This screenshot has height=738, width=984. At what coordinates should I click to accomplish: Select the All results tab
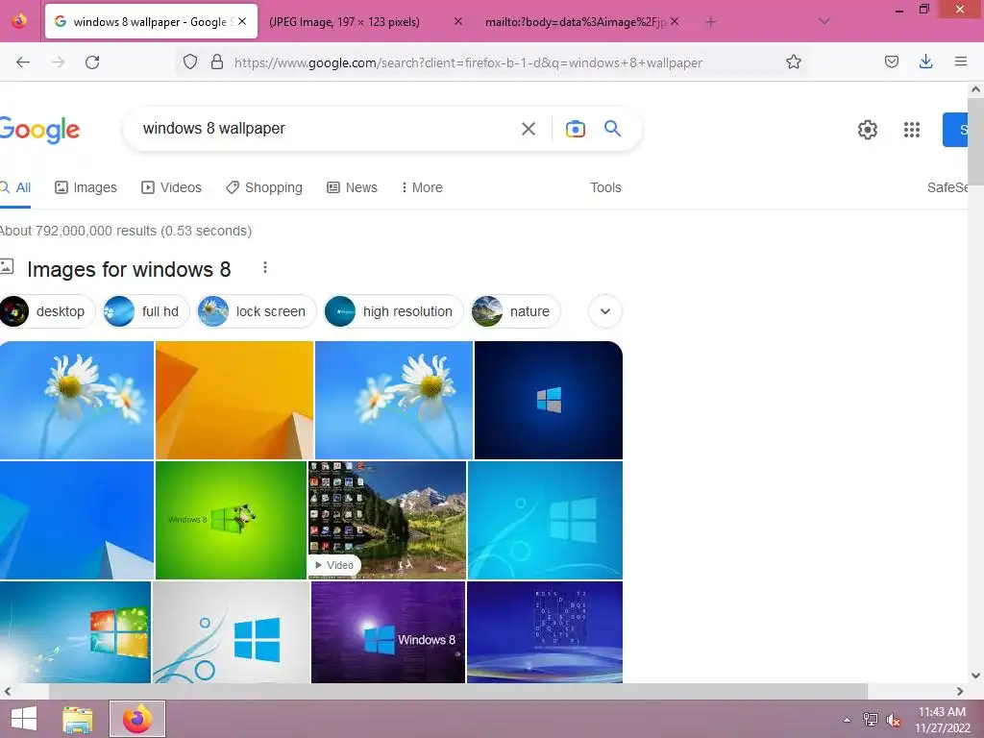coord(15,187)
